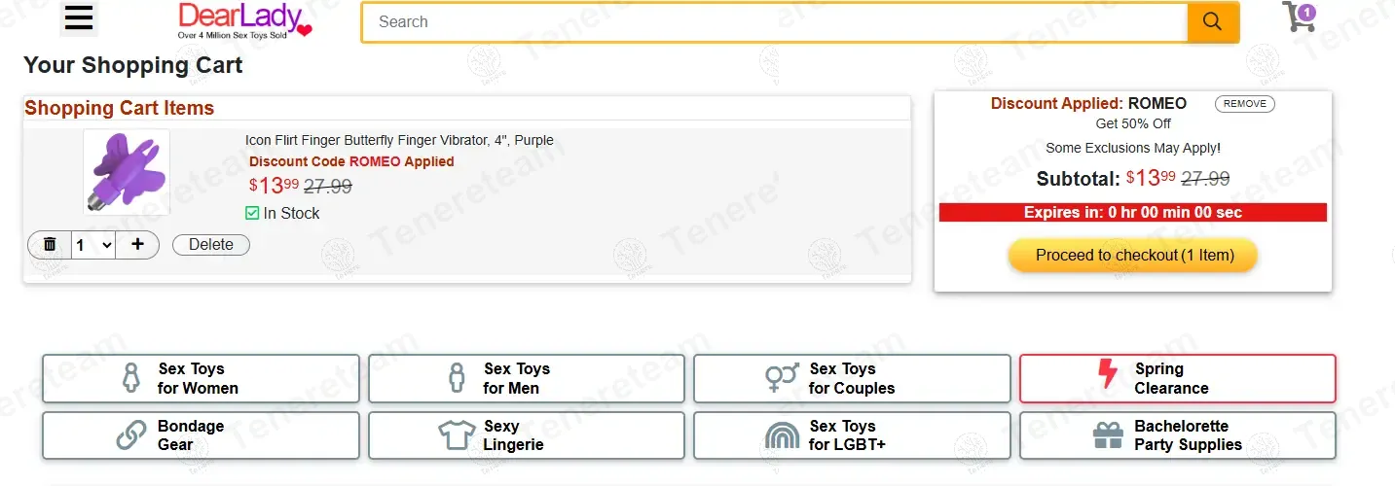Open Sexy Lingerie category
This screenshot has height=486, width=1395.
[526, 435]
